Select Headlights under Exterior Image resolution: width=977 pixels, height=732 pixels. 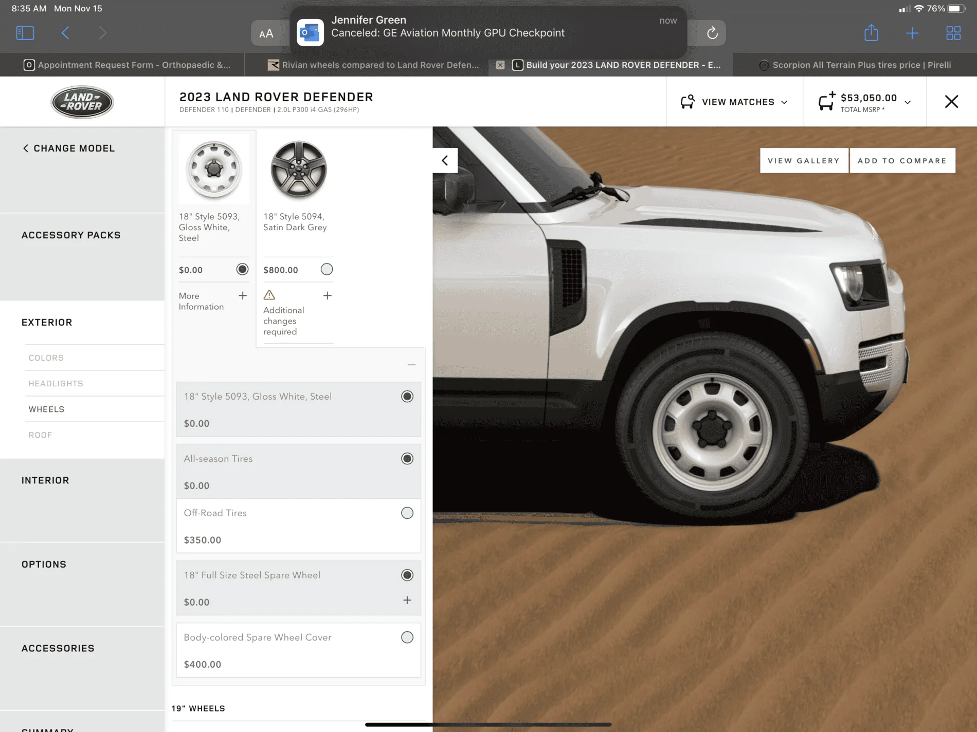click(56, 384)
